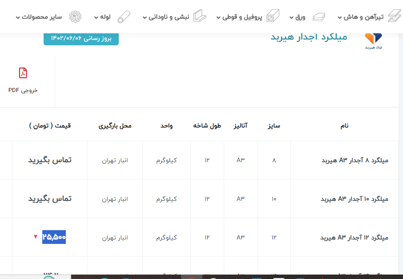Click the I-beam icon in the navigation bar
The width and height of the screenshot is (403, 279).
click(394, 16)
